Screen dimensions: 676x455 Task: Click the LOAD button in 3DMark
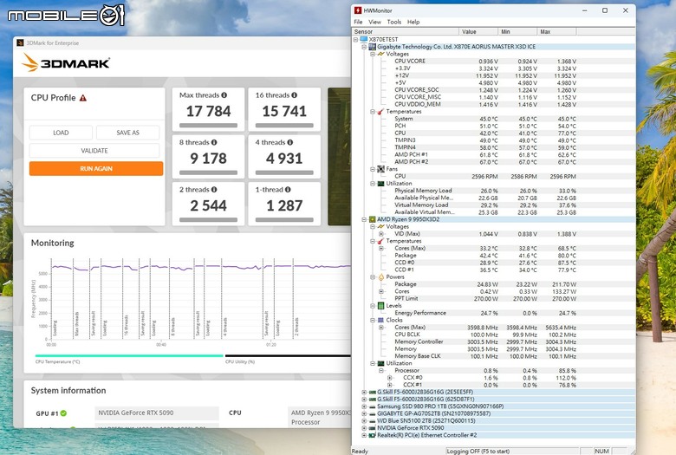[x=61, y=133]
